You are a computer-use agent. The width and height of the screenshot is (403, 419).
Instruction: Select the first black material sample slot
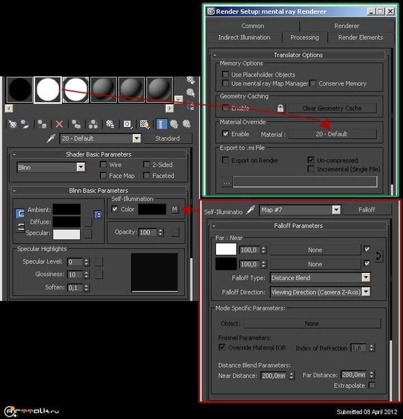(20, 90)
